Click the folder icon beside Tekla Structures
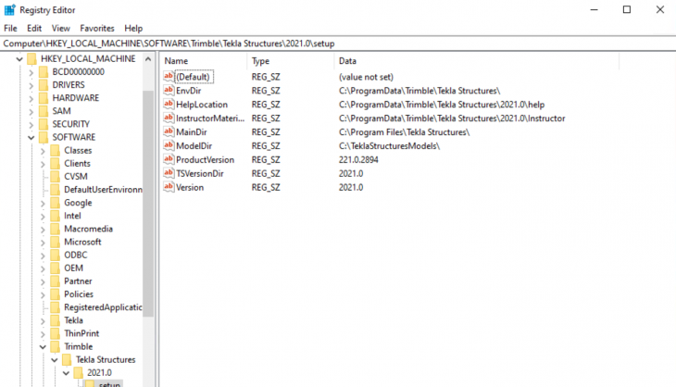Viewport: 676px width, 387px height. (67, 359)
